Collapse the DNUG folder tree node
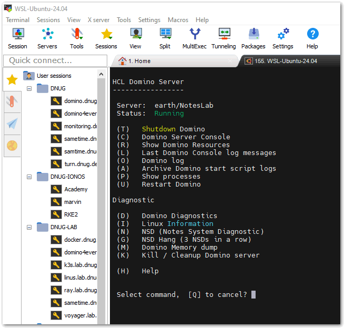345x329 pixels. (29, 89)
